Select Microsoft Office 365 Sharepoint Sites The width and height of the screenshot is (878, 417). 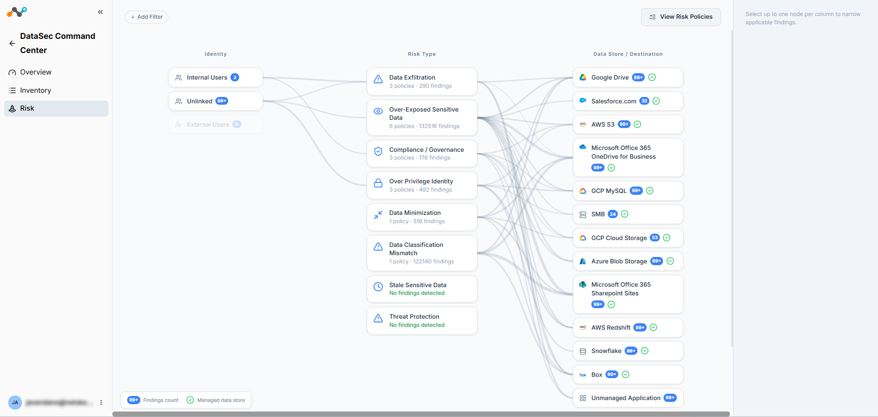click(x=628, y=294)
